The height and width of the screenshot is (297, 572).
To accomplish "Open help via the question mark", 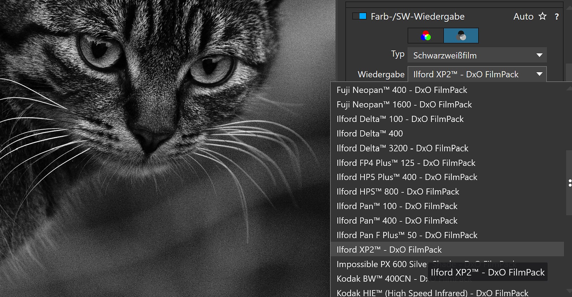I will (x=557, y=17).
